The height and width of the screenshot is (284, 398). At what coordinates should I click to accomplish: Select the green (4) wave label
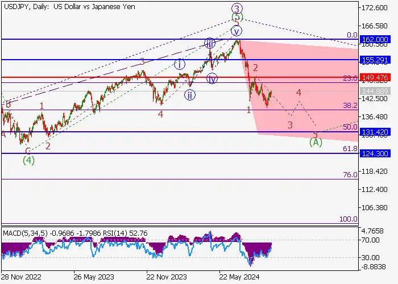tap(28, 160)
